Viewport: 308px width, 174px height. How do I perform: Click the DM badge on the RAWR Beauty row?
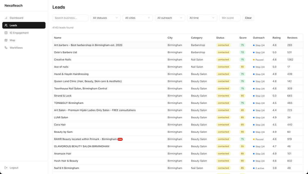(120, 139)
